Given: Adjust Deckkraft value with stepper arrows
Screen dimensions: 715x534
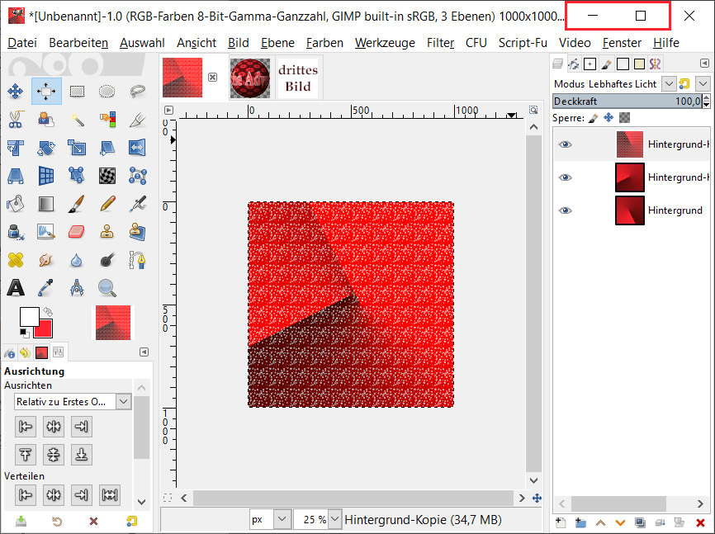Looking at the screenshot, I should coord(707,102).
